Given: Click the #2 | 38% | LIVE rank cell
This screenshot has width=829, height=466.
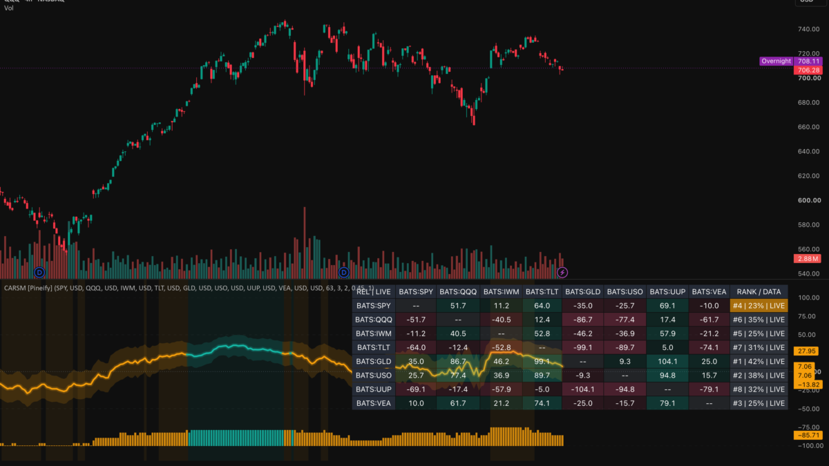Looking at the screenshot, I should click(759, 376).
